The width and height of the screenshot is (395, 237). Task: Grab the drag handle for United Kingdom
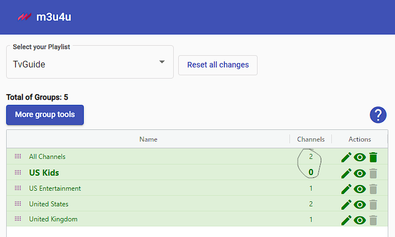(18, 219)
